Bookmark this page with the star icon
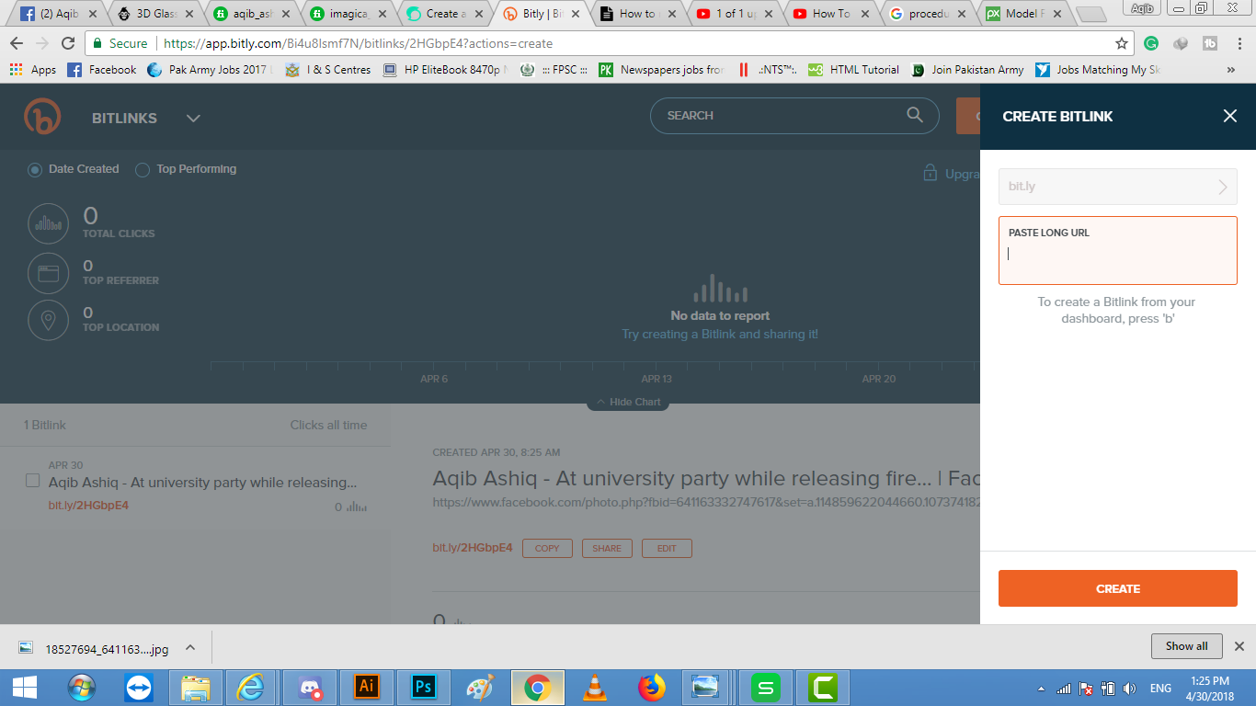The image size is (1256, 706). click(x=1122, y=43)
